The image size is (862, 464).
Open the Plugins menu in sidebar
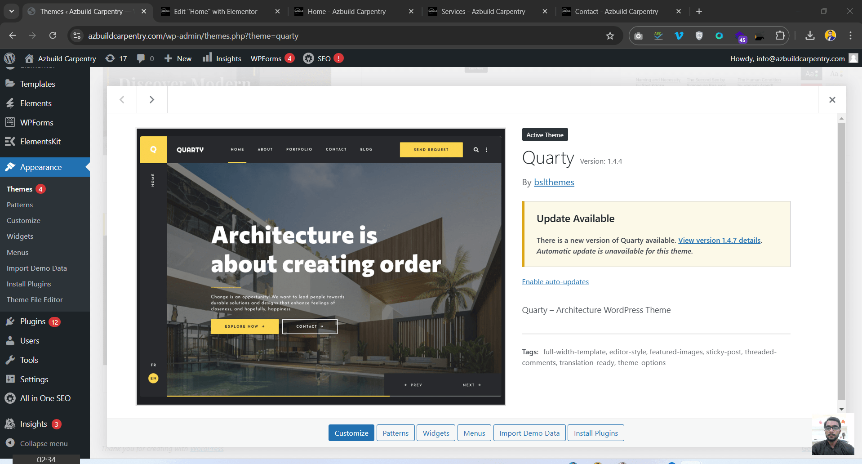pos(32,321)
